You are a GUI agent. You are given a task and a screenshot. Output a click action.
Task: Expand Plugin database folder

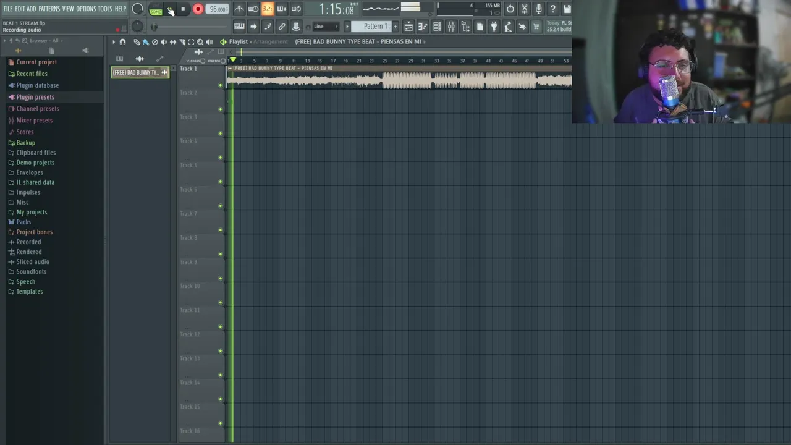[38, 85]
